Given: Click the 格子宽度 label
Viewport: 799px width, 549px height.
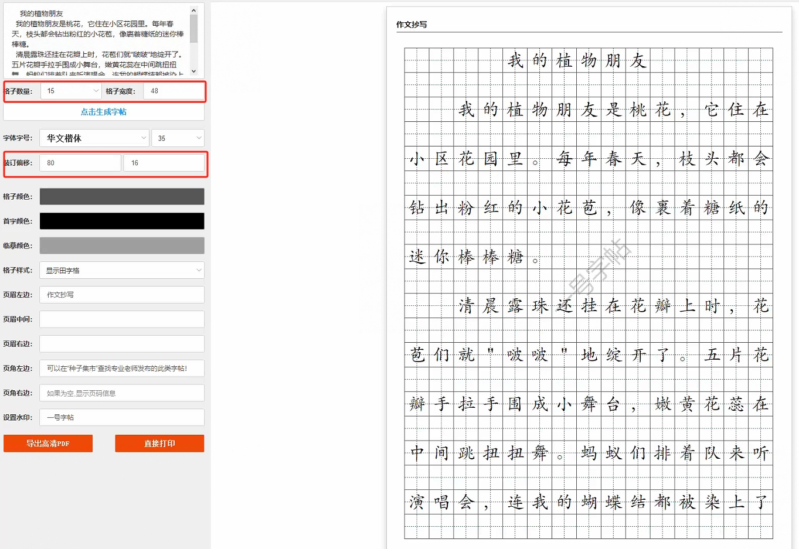Looking at the screenshot, I should 120,91.
